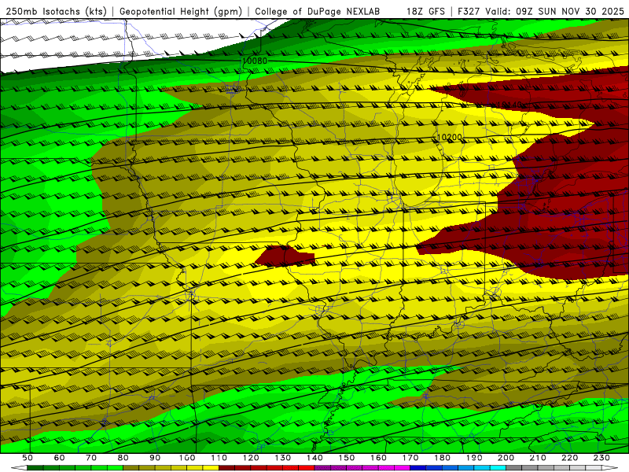Click the 10140 height contour label
629x472 pixels.
(x=509, y=105)
